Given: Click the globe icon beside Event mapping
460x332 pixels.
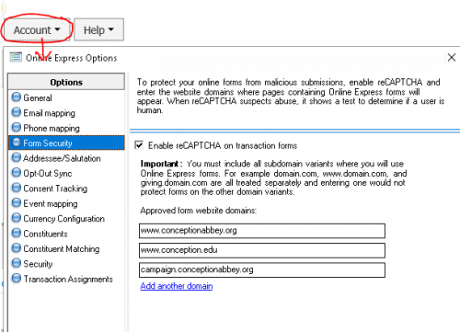Looking at the screenshot, I should coord(17,203).
